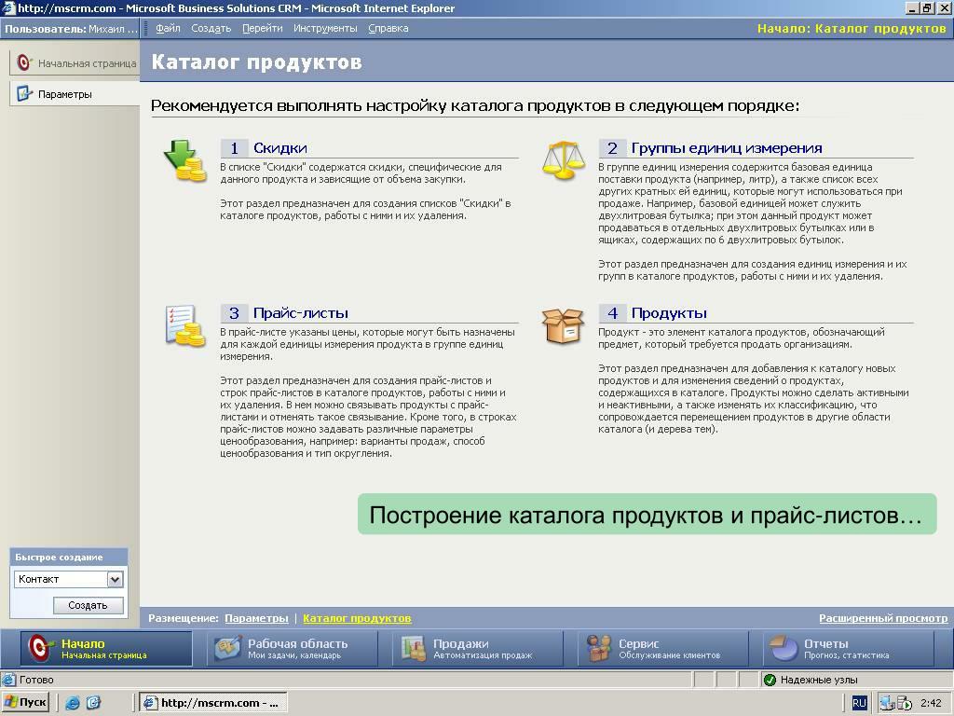Click the RU language indicator in tray
The height and width of the screenshot is (716, 954).
pyautogui.click(x=859, y=703)
